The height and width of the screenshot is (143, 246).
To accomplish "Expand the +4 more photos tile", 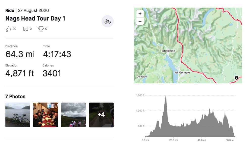I will 101,115.
